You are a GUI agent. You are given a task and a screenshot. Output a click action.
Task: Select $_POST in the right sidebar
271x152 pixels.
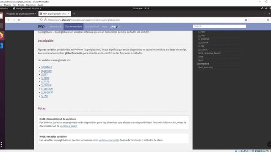click(202, 32)
